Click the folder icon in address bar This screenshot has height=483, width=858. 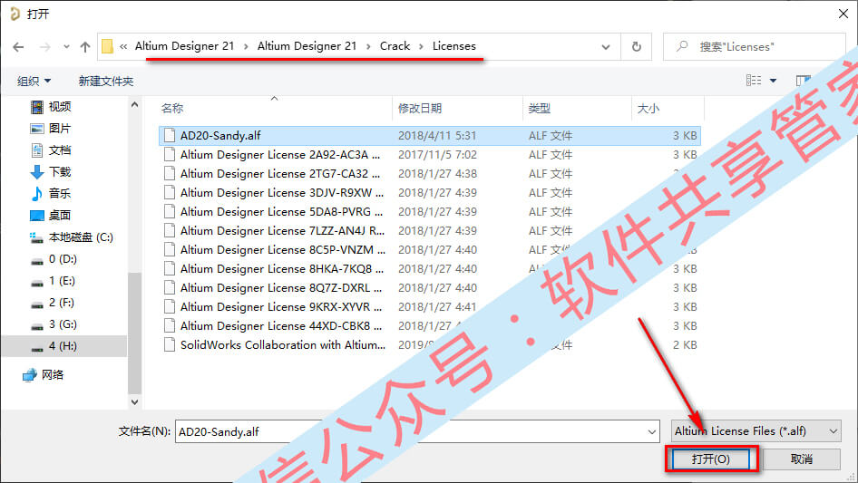(107, 46)
